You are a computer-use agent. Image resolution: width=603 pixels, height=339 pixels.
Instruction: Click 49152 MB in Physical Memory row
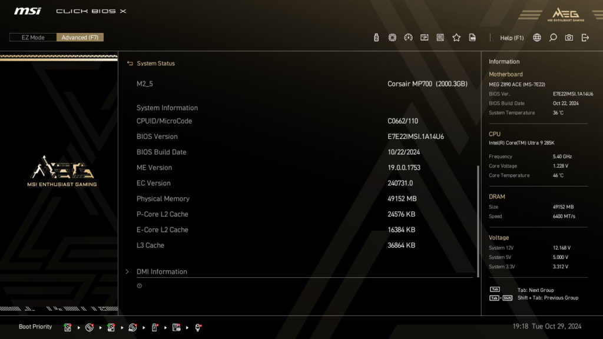[402, 199]
